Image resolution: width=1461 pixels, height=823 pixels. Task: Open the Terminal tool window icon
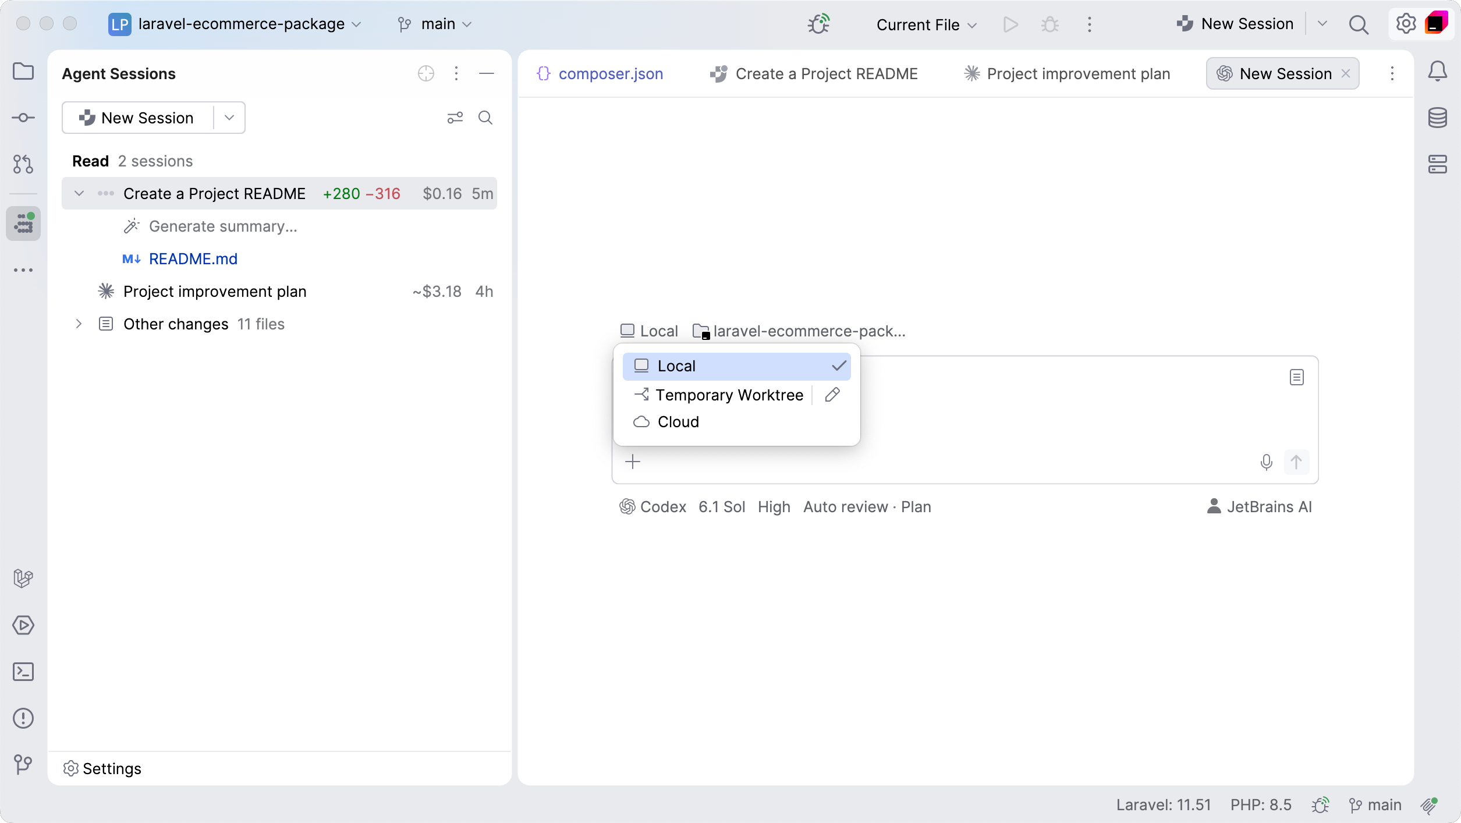(x=23, y=672)
